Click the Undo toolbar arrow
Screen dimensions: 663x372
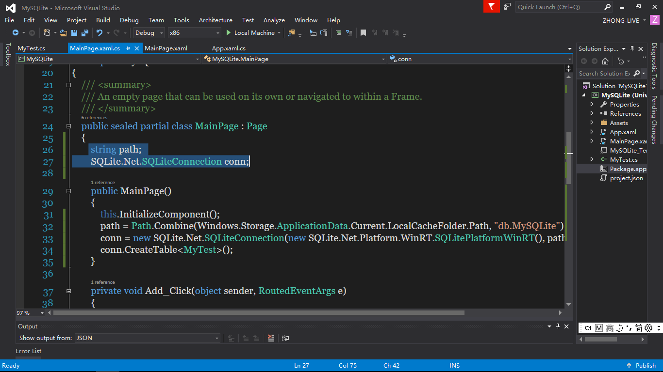[x=99, y=33]
